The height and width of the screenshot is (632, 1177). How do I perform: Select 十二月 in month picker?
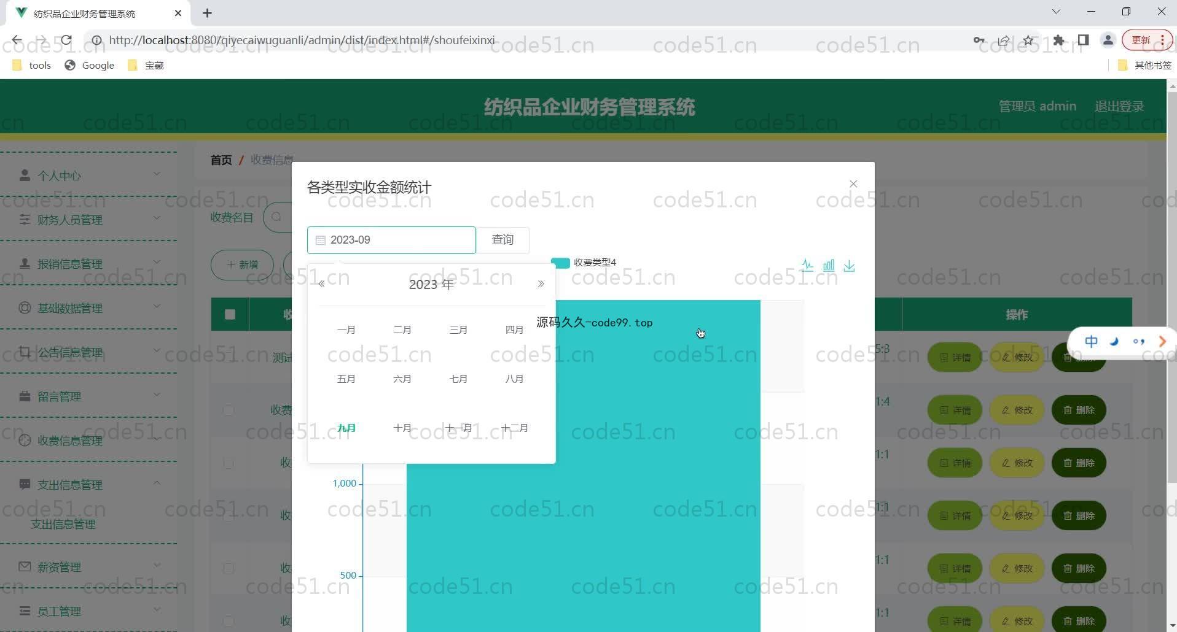click(514, 428)
